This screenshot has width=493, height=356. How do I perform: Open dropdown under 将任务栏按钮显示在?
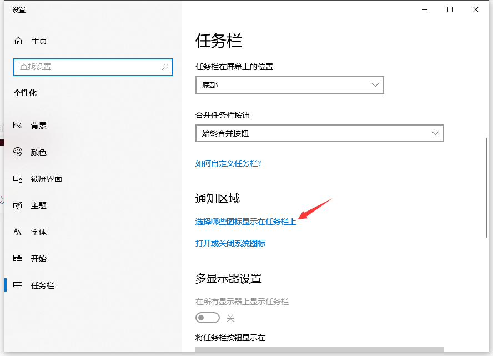click(319, 349)
